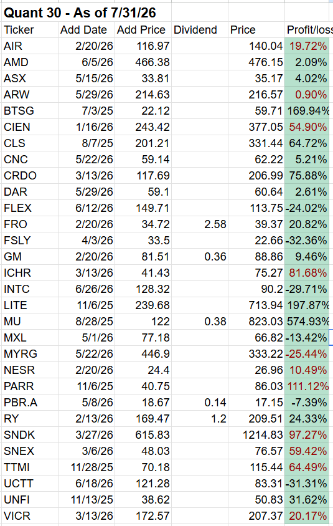The image size is (333, 526).
Task: Select the SNDK price cell 1214.83
Action: click(256, 435)
